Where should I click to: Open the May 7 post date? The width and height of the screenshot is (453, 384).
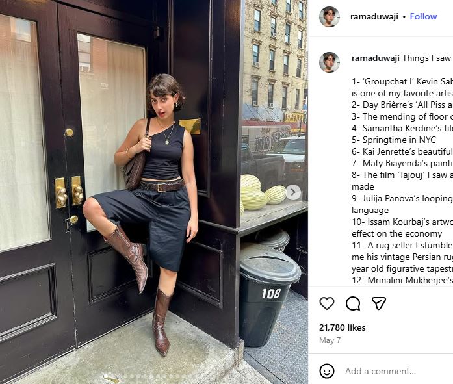330,340
